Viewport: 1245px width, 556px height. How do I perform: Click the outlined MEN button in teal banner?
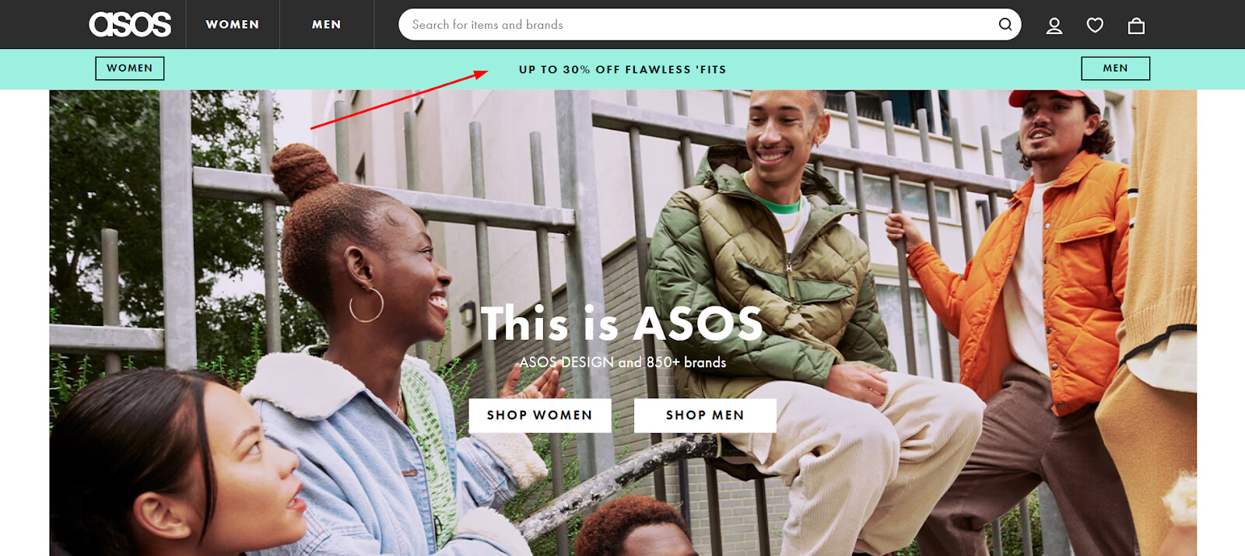1115,68
